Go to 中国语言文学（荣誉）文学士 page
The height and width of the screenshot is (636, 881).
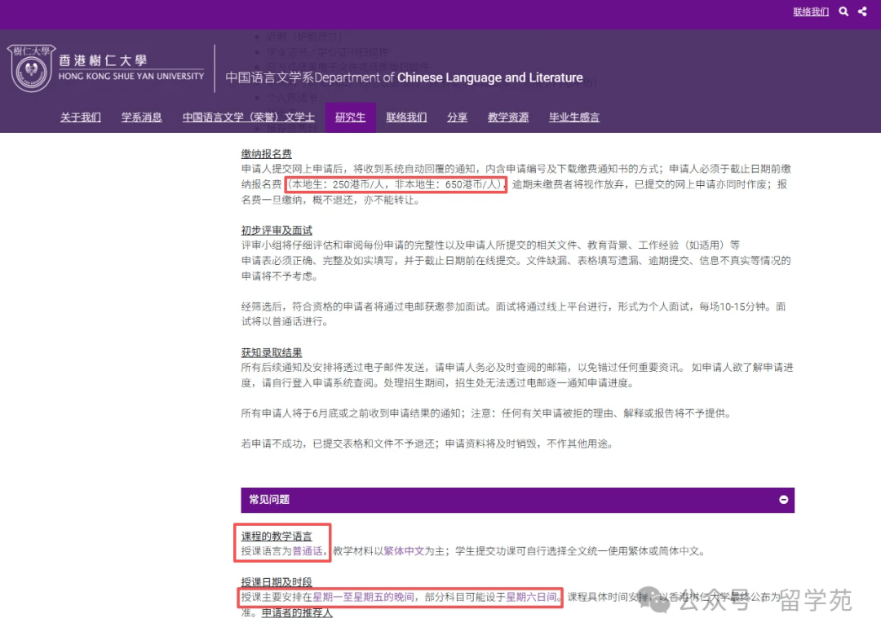click(248, 117)
